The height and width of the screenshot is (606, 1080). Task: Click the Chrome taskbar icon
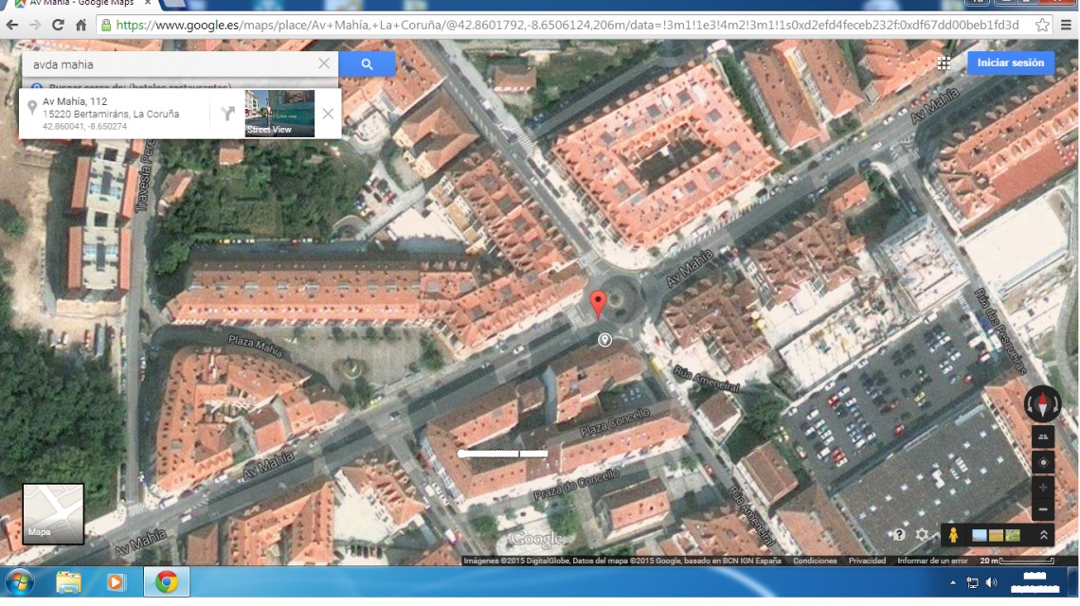pos(166,582)
